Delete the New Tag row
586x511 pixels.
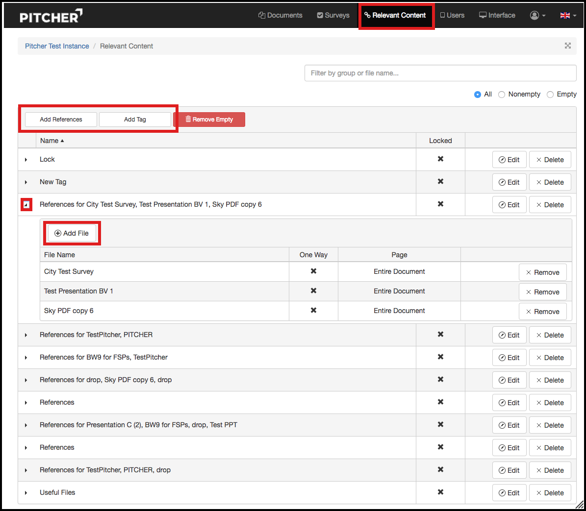point(550,182)
